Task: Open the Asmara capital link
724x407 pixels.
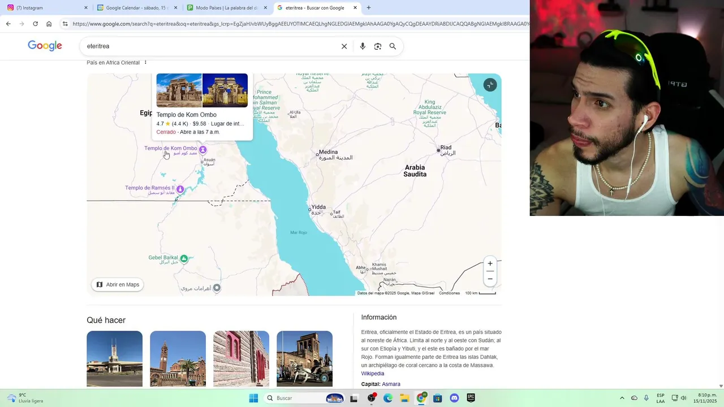Action: click(x=391, y=384)
